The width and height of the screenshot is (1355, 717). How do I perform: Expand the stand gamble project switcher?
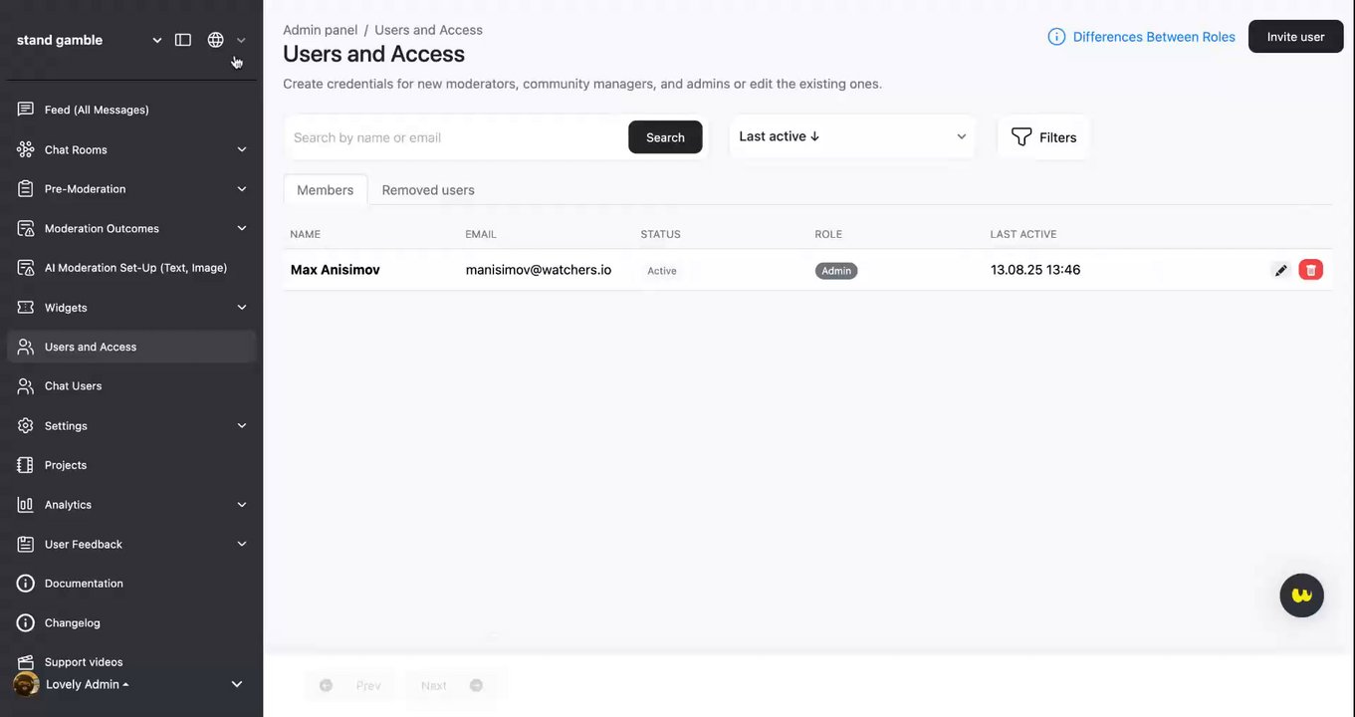click(156, 40)
